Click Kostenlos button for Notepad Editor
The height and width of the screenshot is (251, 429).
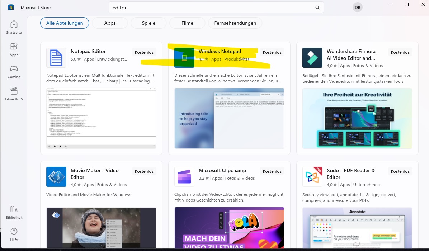[144, 52]
